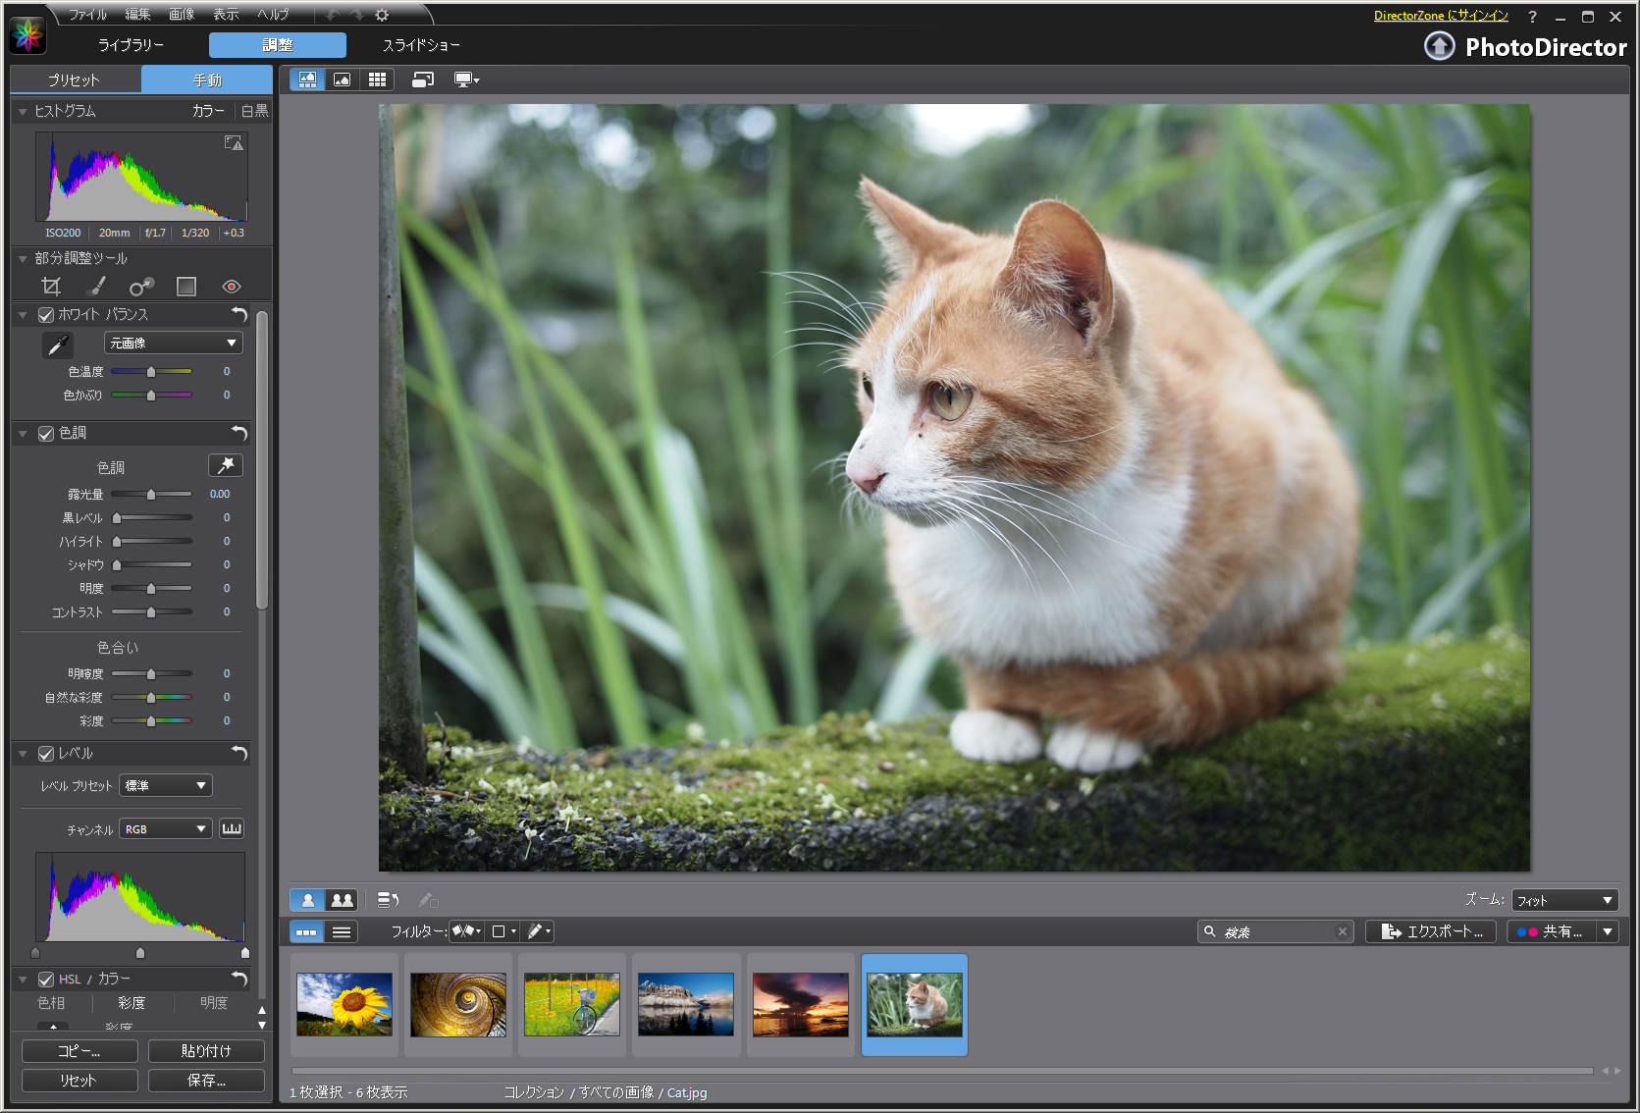The height and width of the screenshot is (1113, 1640).
Task: Click the rotate image icon above the photo
Action: click(x=422, y=79)
